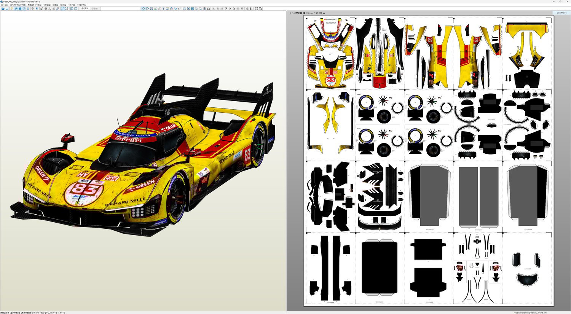Open the 設定 menu
Screen dimensions: 571x314
55,5
